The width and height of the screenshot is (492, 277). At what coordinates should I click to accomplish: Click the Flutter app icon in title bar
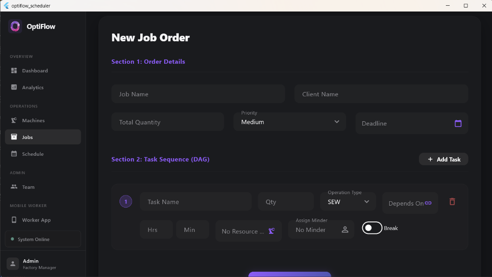(x=6, y=6)
